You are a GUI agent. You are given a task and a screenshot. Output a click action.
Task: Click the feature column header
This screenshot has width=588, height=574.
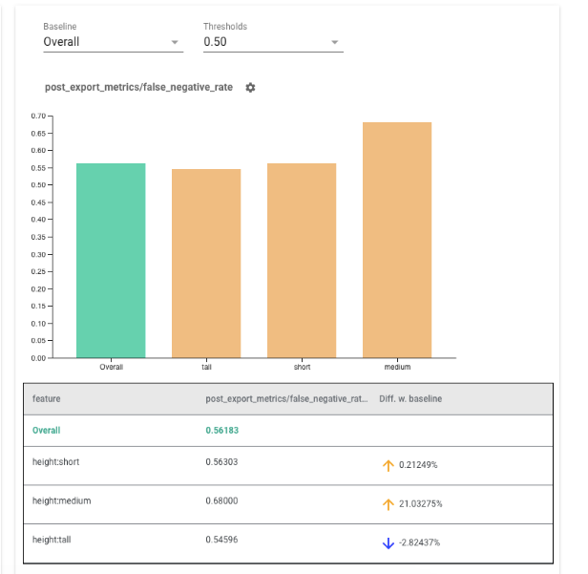(47, 399)
